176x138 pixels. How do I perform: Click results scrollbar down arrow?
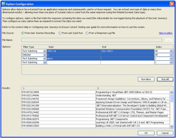171,126
